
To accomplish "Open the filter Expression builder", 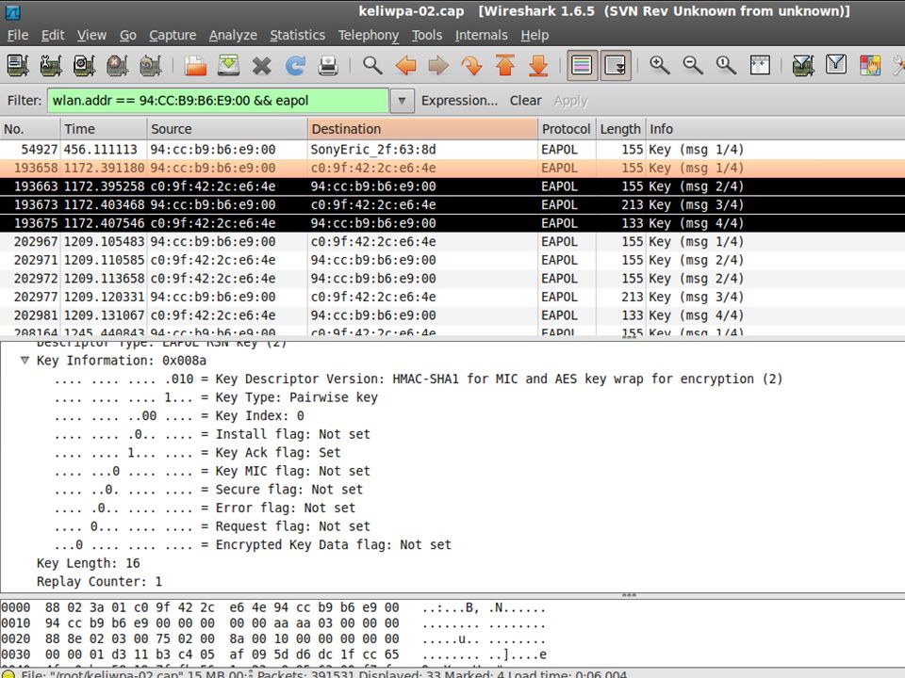I will pos(459,101).
